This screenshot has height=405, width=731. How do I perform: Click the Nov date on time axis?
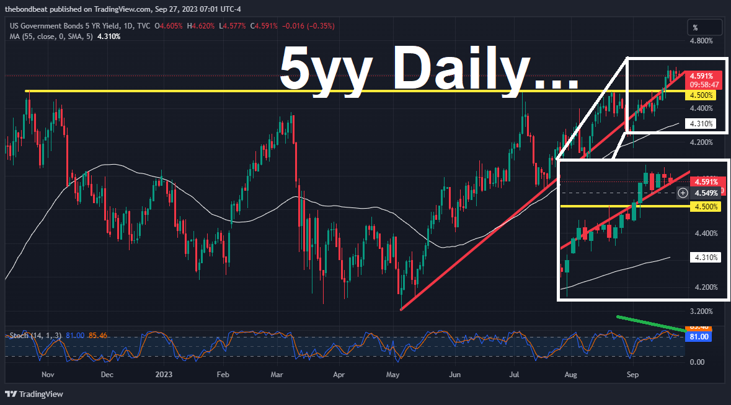pos(48,374)
